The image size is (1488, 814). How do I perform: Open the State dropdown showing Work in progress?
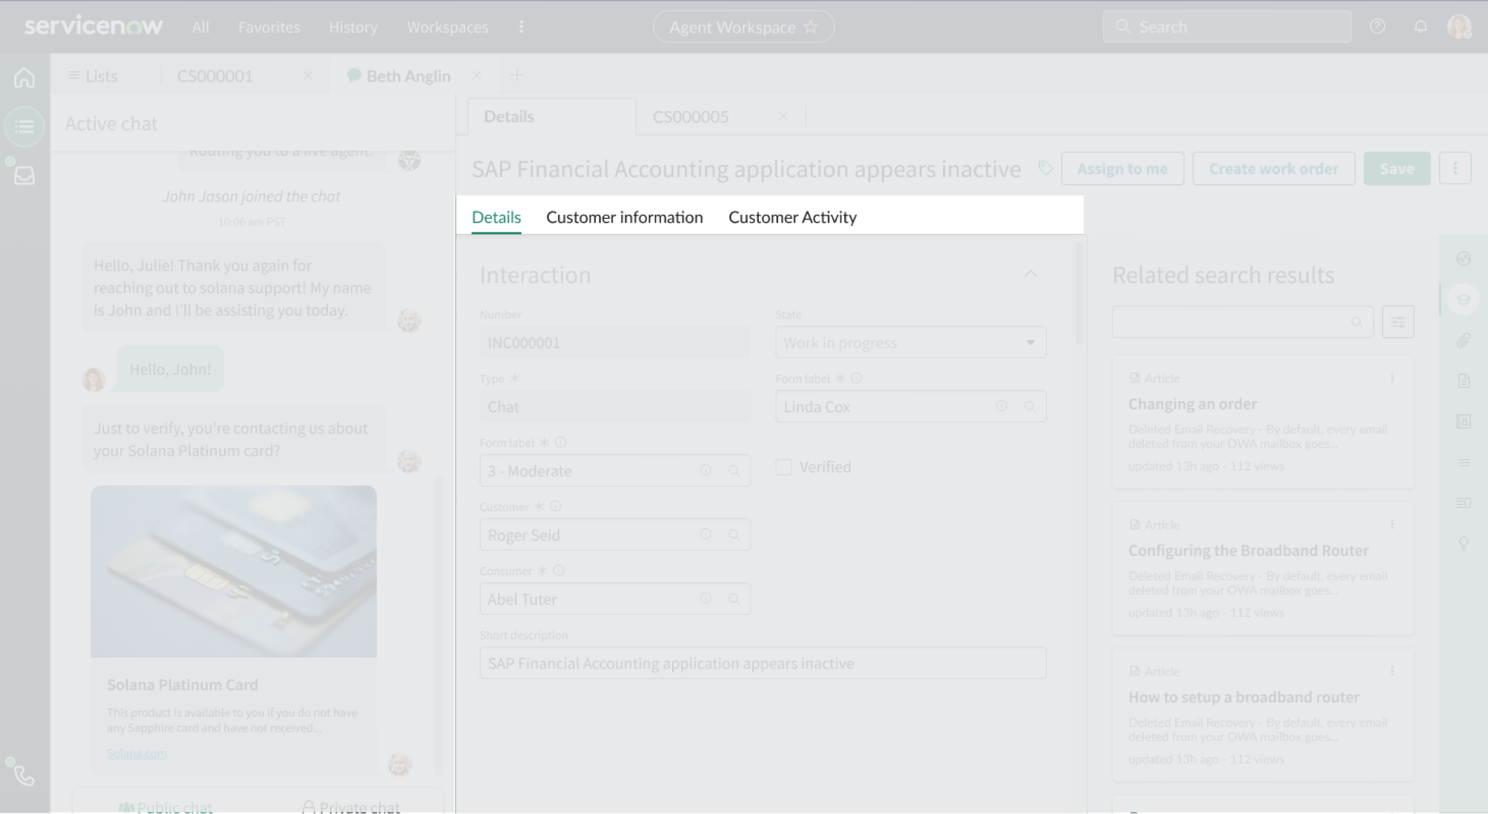point(1029,342)
